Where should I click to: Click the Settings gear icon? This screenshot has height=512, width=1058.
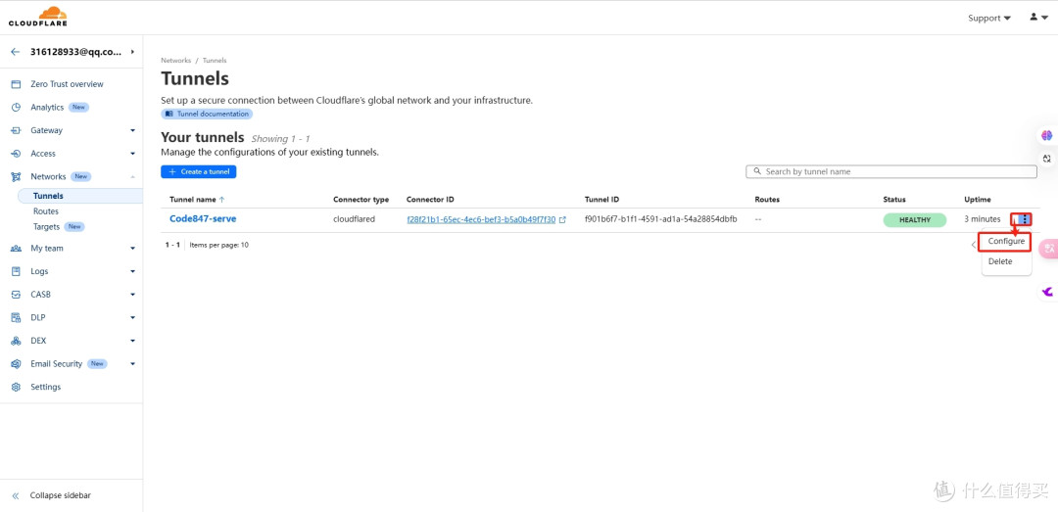coord(17,387)
